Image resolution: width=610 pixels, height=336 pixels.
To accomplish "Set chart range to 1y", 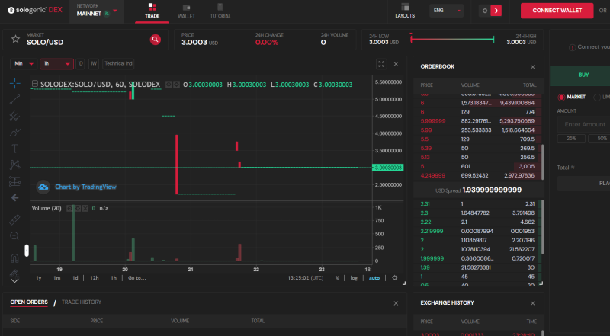I will point(39,278).
